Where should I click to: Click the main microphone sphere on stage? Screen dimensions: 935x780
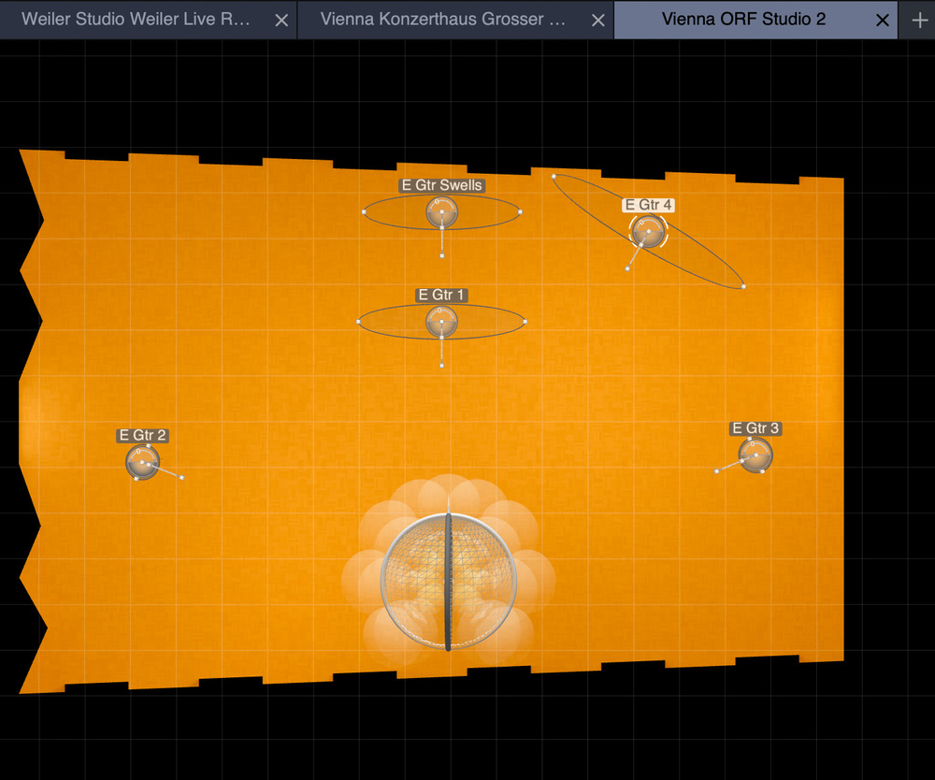click(x=448, y=581)
